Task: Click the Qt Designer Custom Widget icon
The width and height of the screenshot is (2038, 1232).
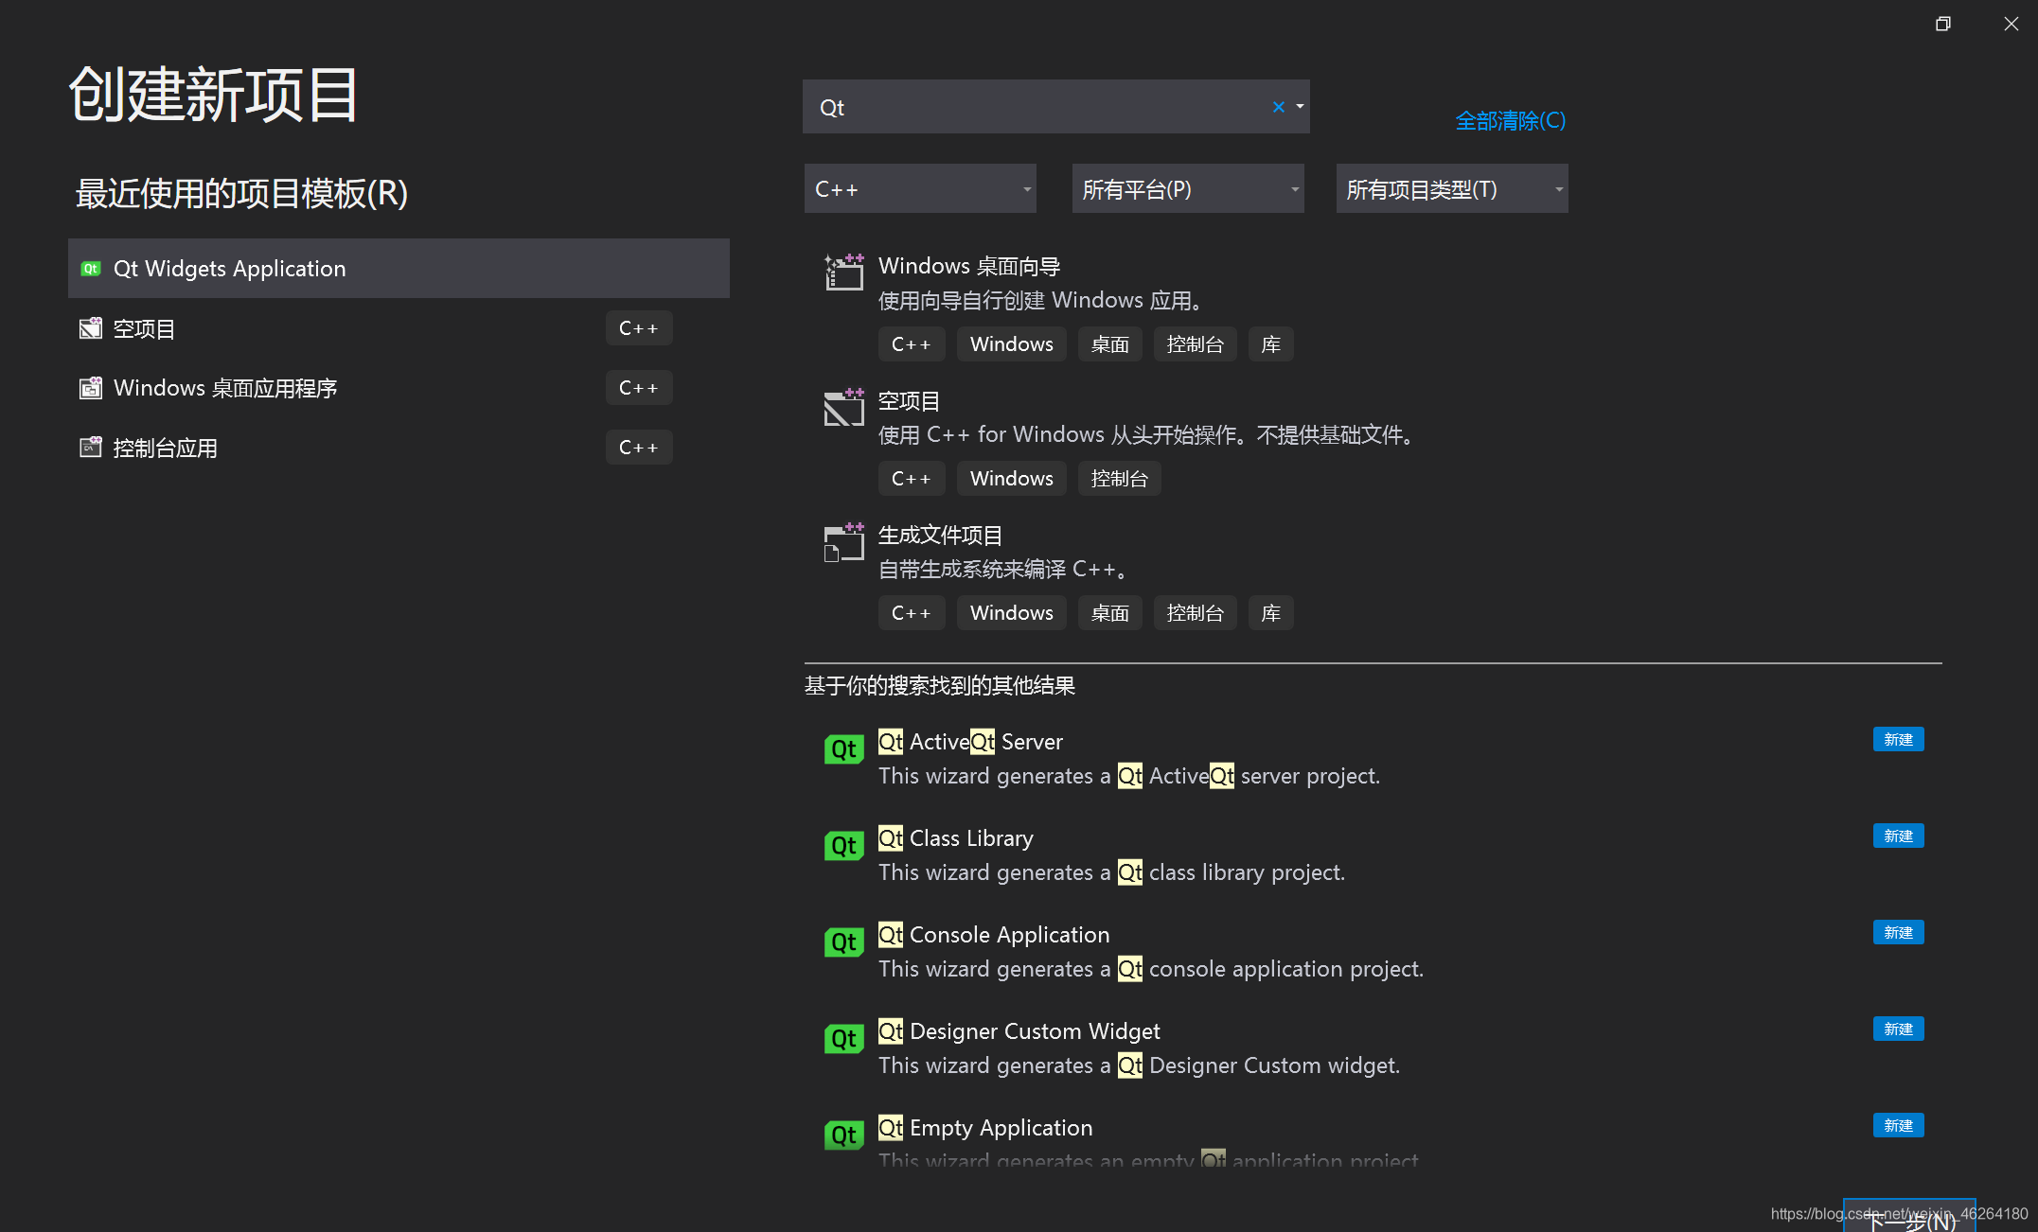Action: (x=843, y=1039)
